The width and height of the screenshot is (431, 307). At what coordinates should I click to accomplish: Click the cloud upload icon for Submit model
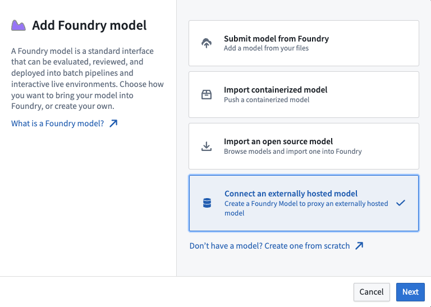pos(207,43)
